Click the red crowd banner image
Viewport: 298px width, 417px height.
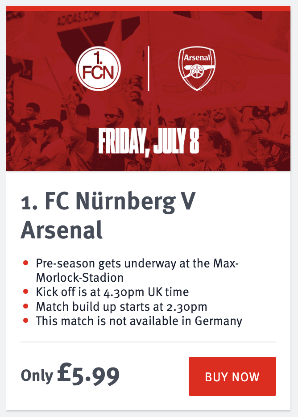point(149,91)
